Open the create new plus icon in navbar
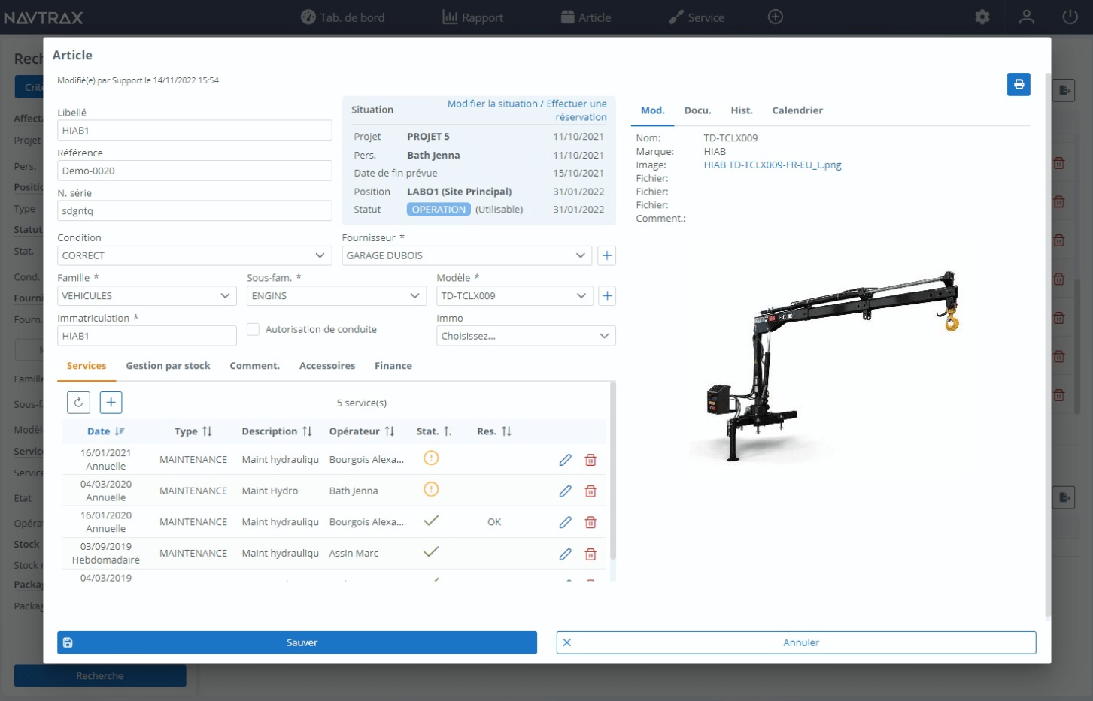The height and width of the screenshot is (701, 1093). click(x=776, y=17)
